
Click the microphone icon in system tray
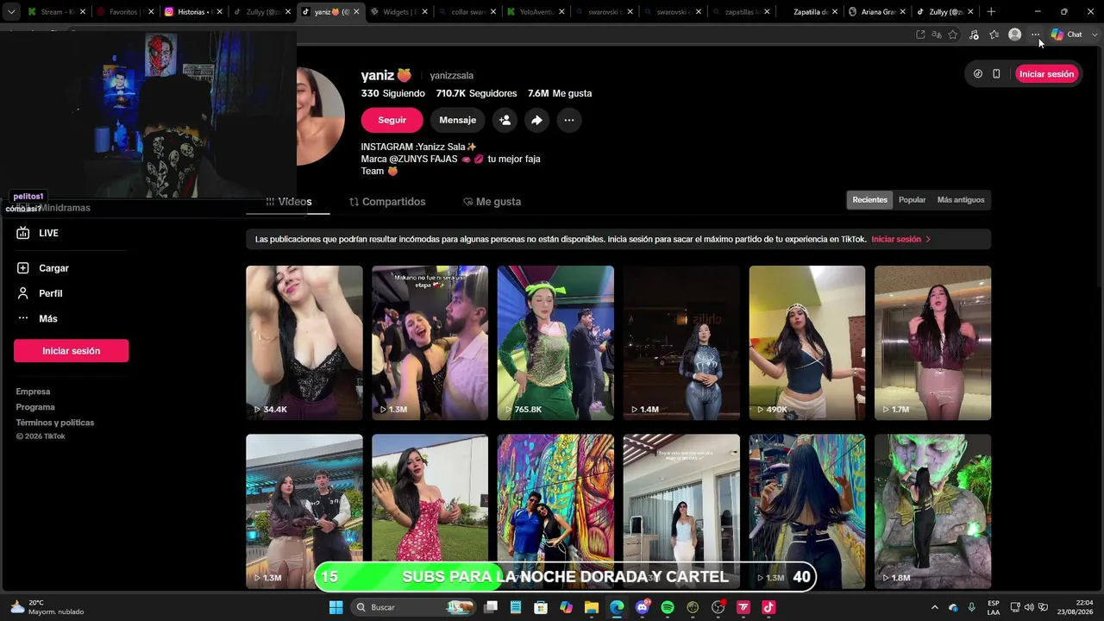pos(972,607)
